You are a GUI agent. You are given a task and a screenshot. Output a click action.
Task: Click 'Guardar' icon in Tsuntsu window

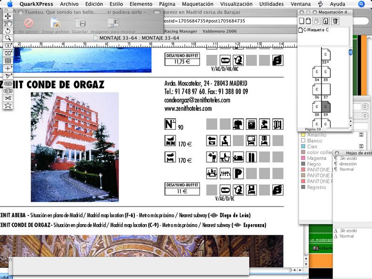coord(80,23)
